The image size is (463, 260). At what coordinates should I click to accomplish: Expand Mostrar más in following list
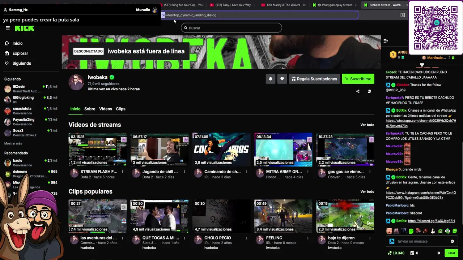pyautogui.click(x=13, y=144)
